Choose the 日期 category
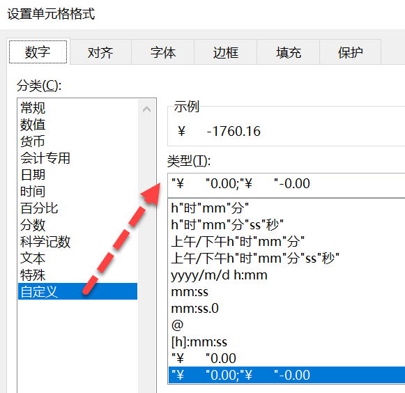This screenshot has width=405, height=393. tap(77, 175)
